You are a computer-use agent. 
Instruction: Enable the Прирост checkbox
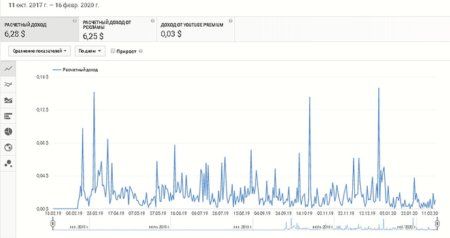113,51
